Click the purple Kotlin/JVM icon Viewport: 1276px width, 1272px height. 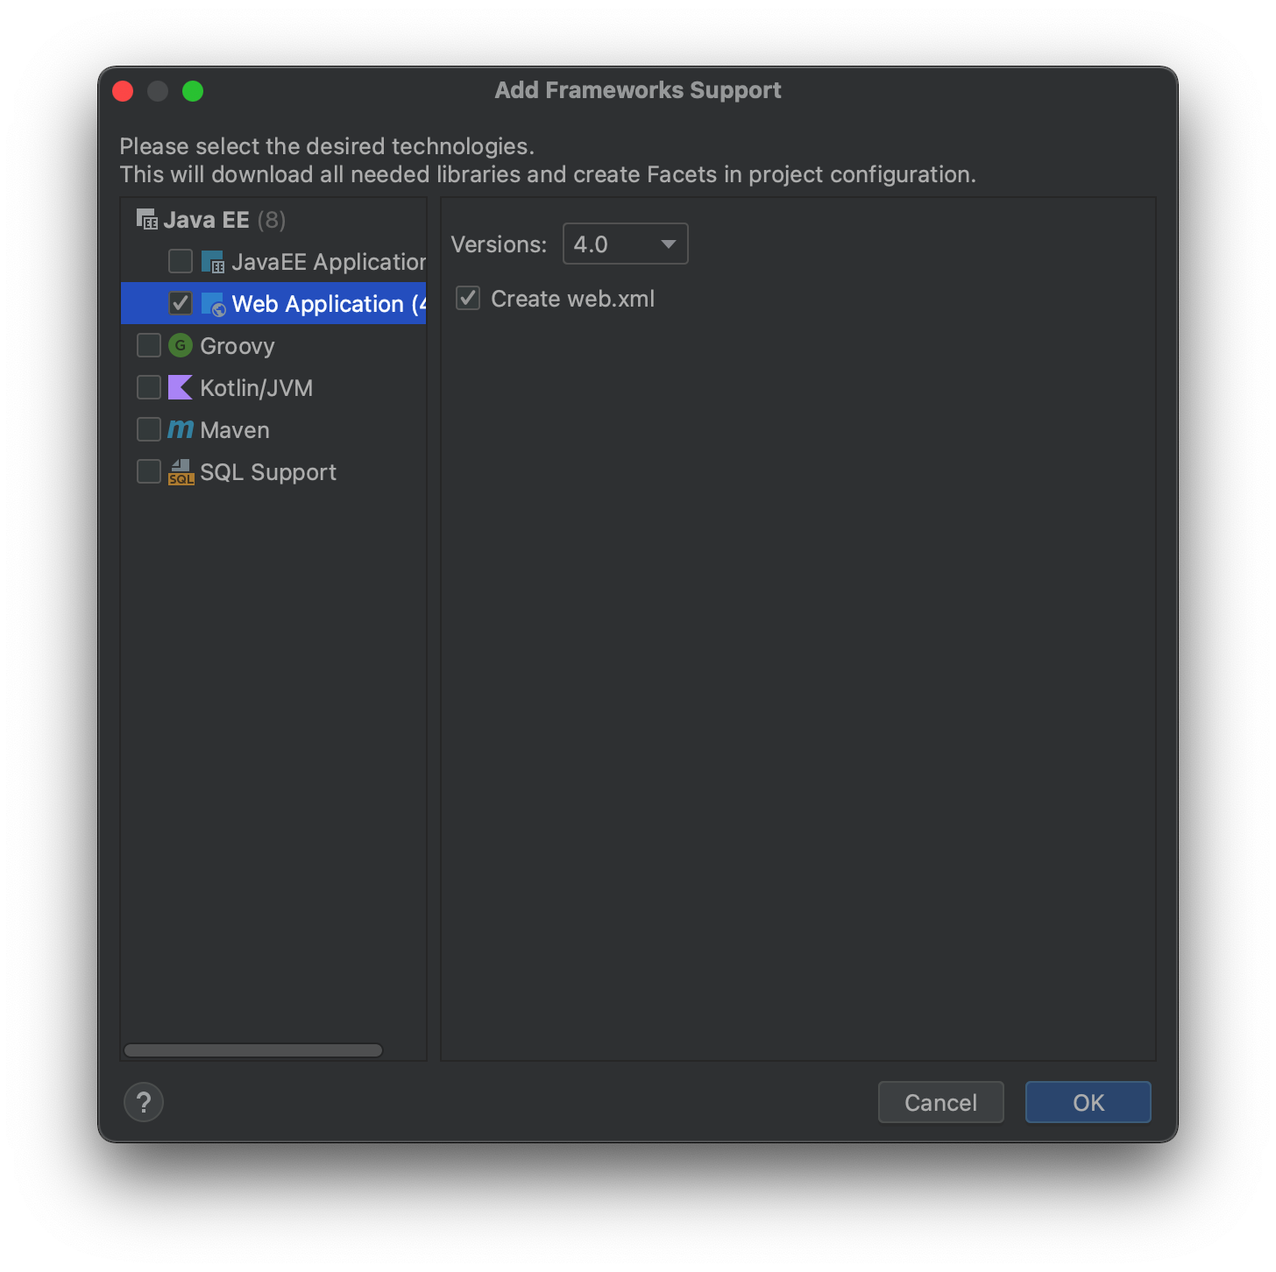coord(181,387)
